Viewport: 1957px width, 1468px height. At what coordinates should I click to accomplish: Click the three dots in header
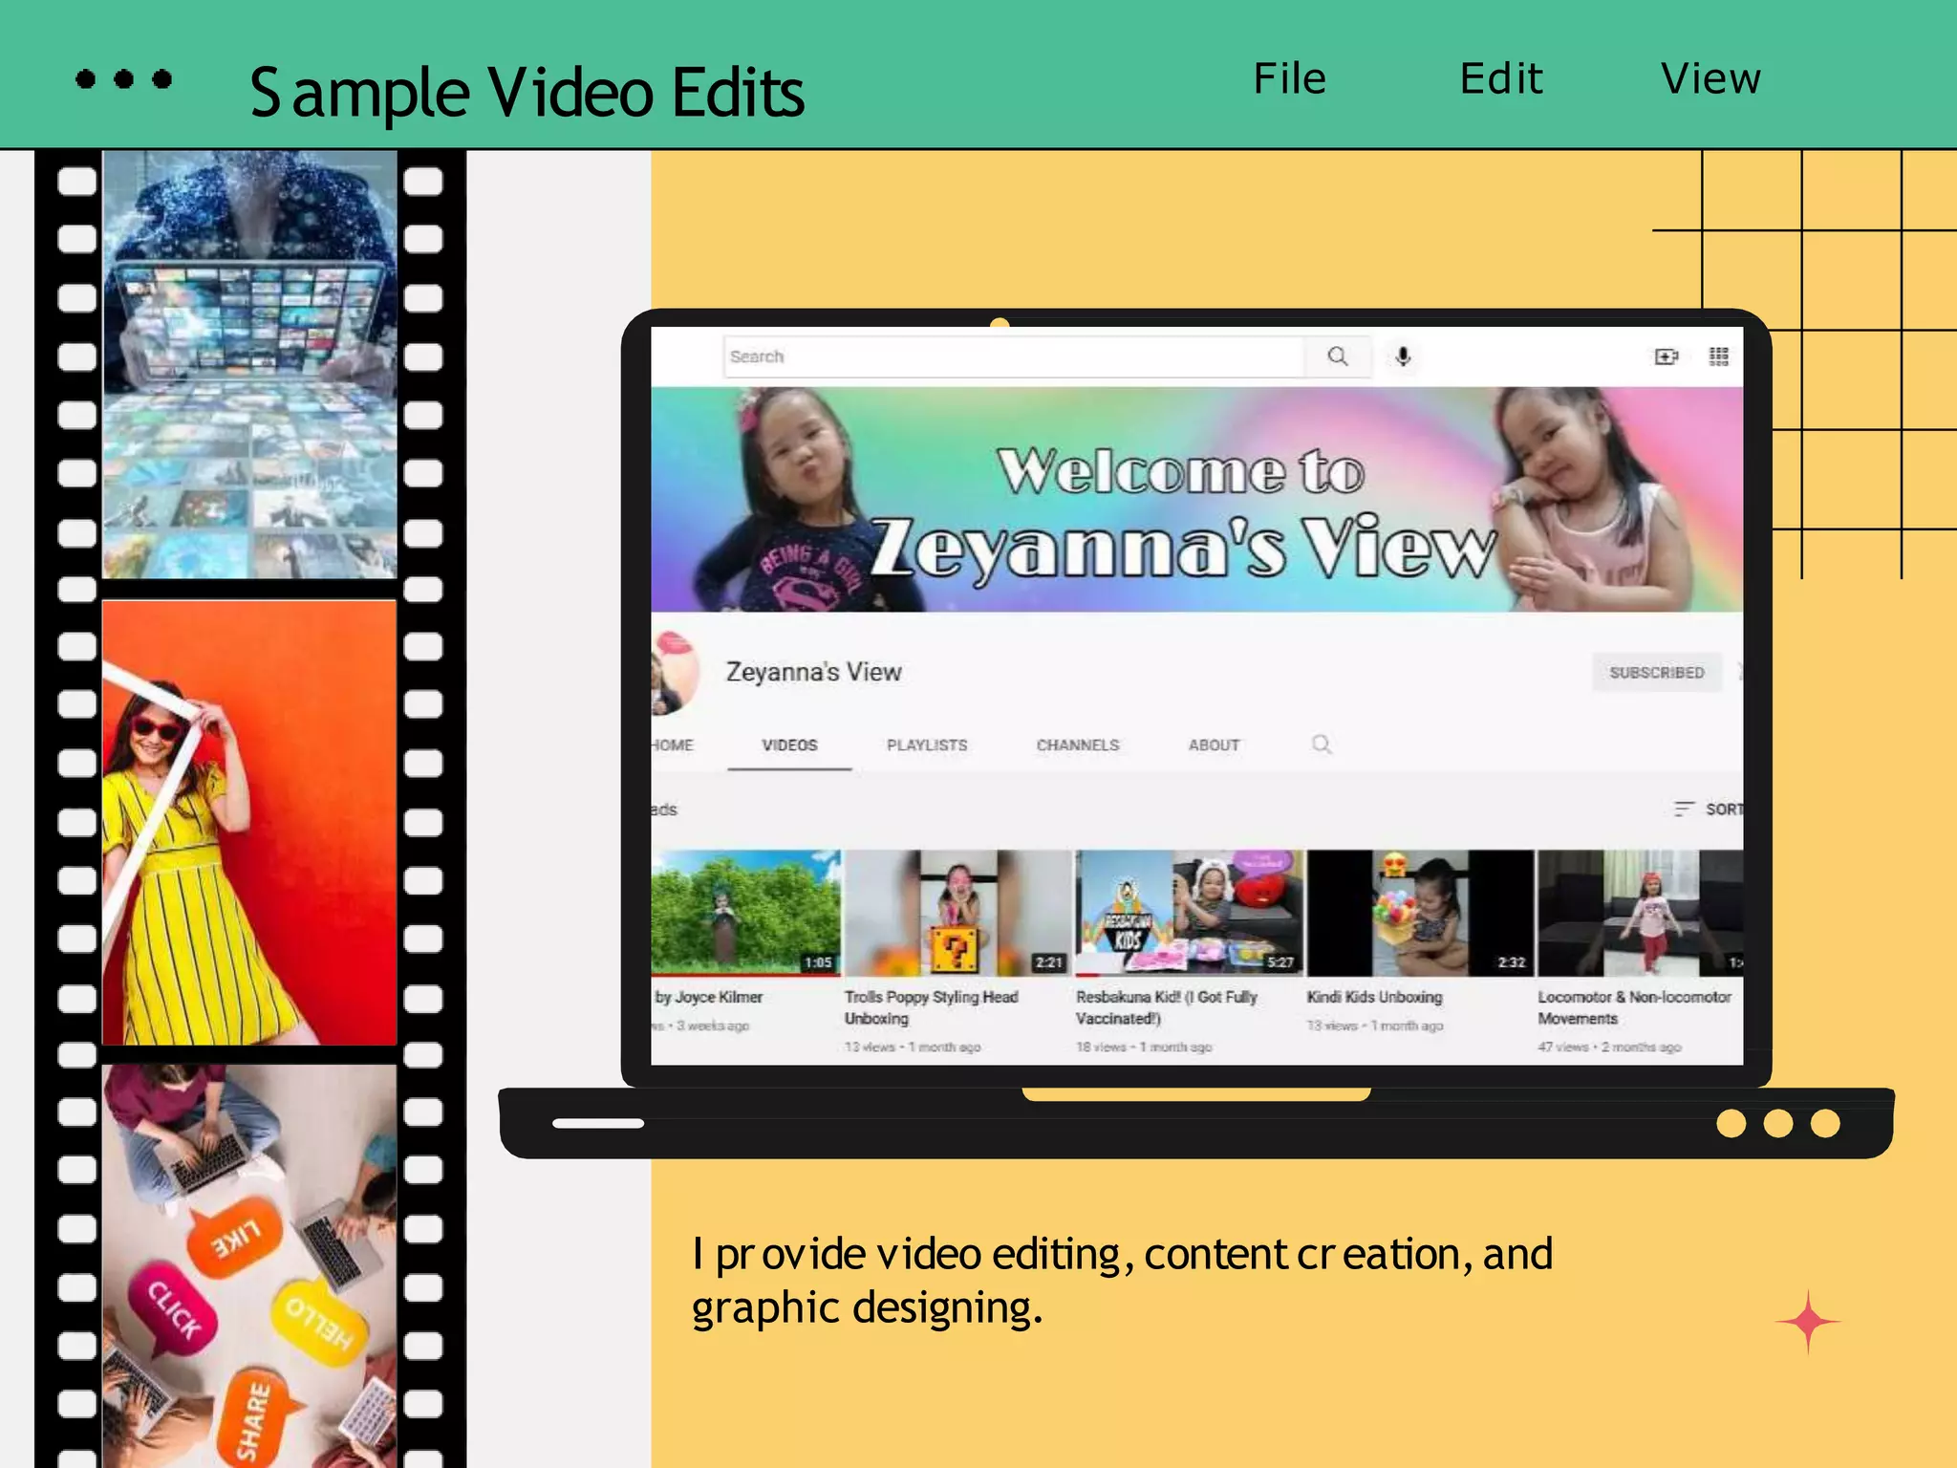pos(123,79)
